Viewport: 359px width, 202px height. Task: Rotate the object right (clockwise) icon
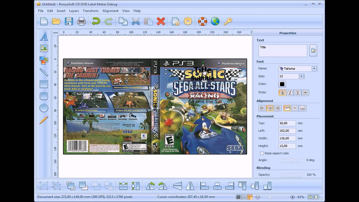click(x=163, y=186)
